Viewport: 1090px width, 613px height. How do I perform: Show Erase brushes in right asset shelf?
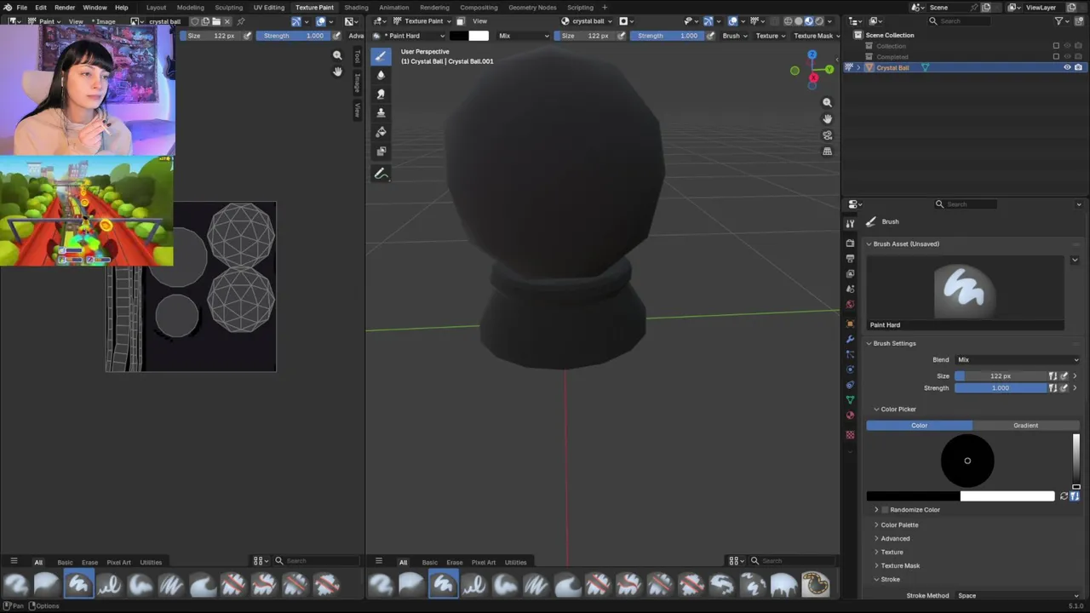coord(454,562)
